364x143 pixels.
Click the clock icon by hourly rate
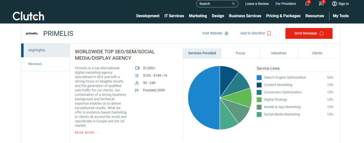coord(137,75)
